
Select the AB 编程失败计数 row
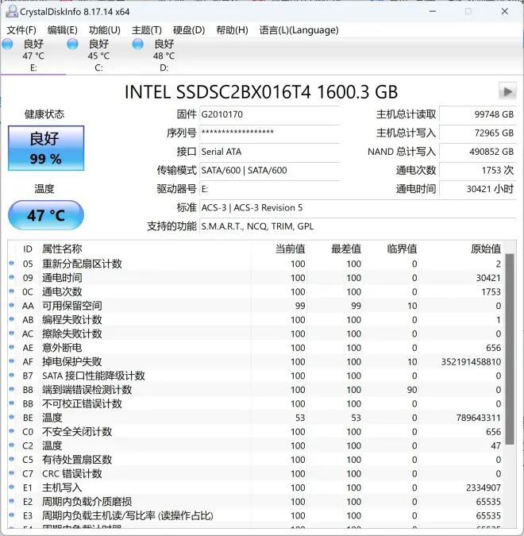click(x=256, y=320)
